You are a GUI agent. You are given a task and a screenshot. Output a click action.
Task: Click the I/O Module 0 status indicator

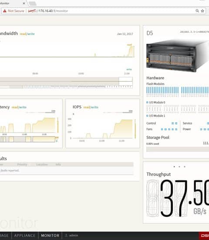click(x=147, y=102)
